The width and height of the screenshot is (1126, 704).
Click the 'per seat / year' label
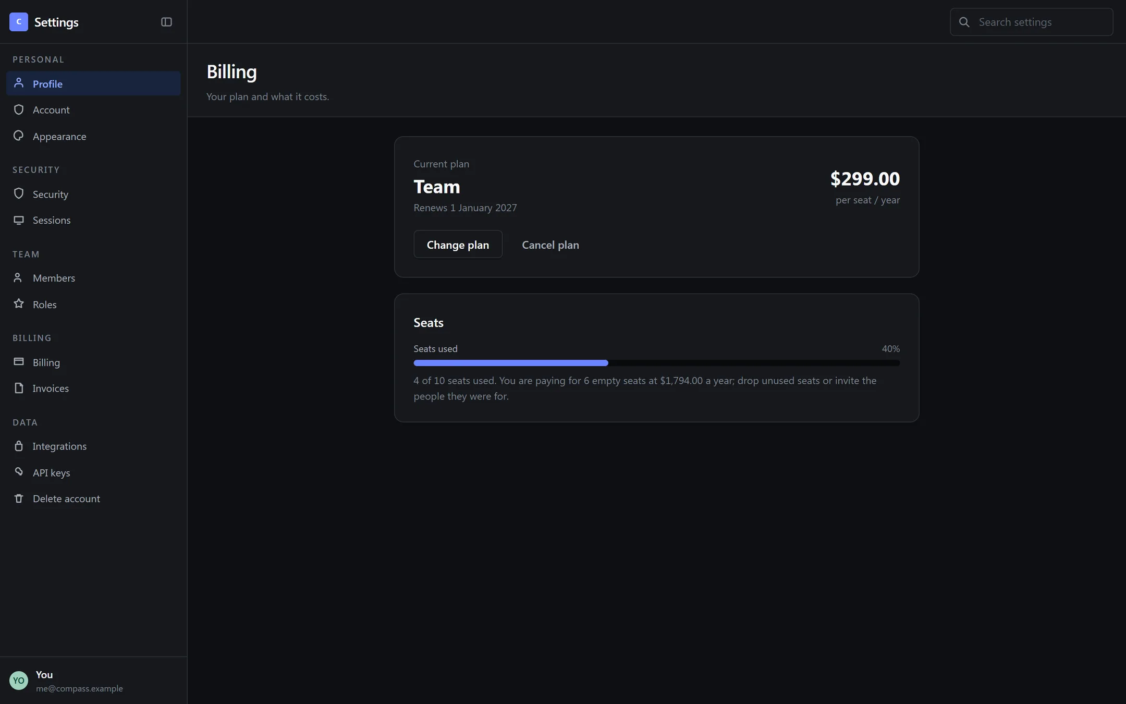point(867,200)
